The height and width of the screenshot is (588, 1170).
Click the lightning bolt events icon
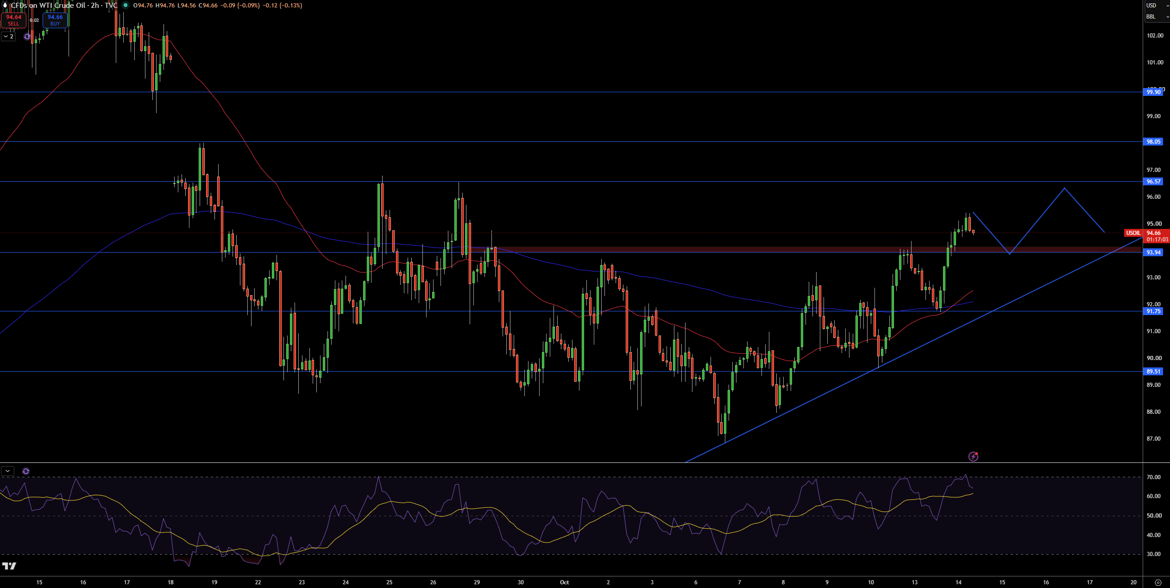click(x=973, y=456)
